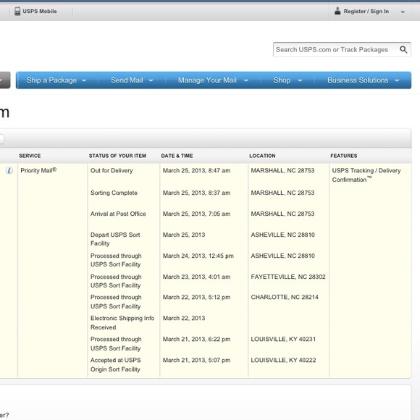The image size is (420, 420).
Task: Click the gray button left of Ship a Package
Action: (5, 80)
